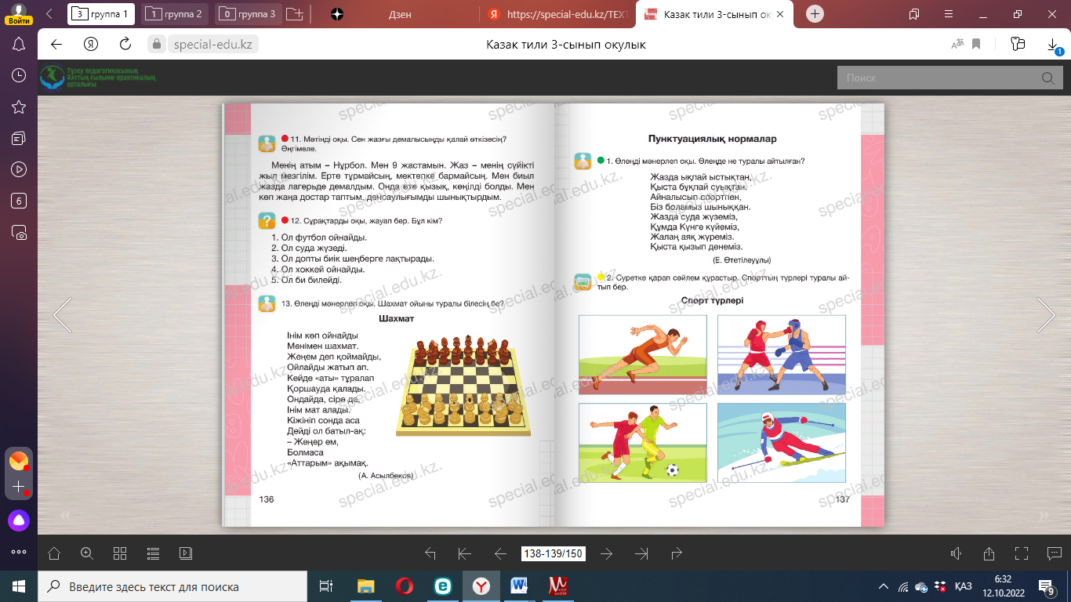Open the notifications bell in the browser sidebar
The image size is (1071, 602).
[20, 44]
